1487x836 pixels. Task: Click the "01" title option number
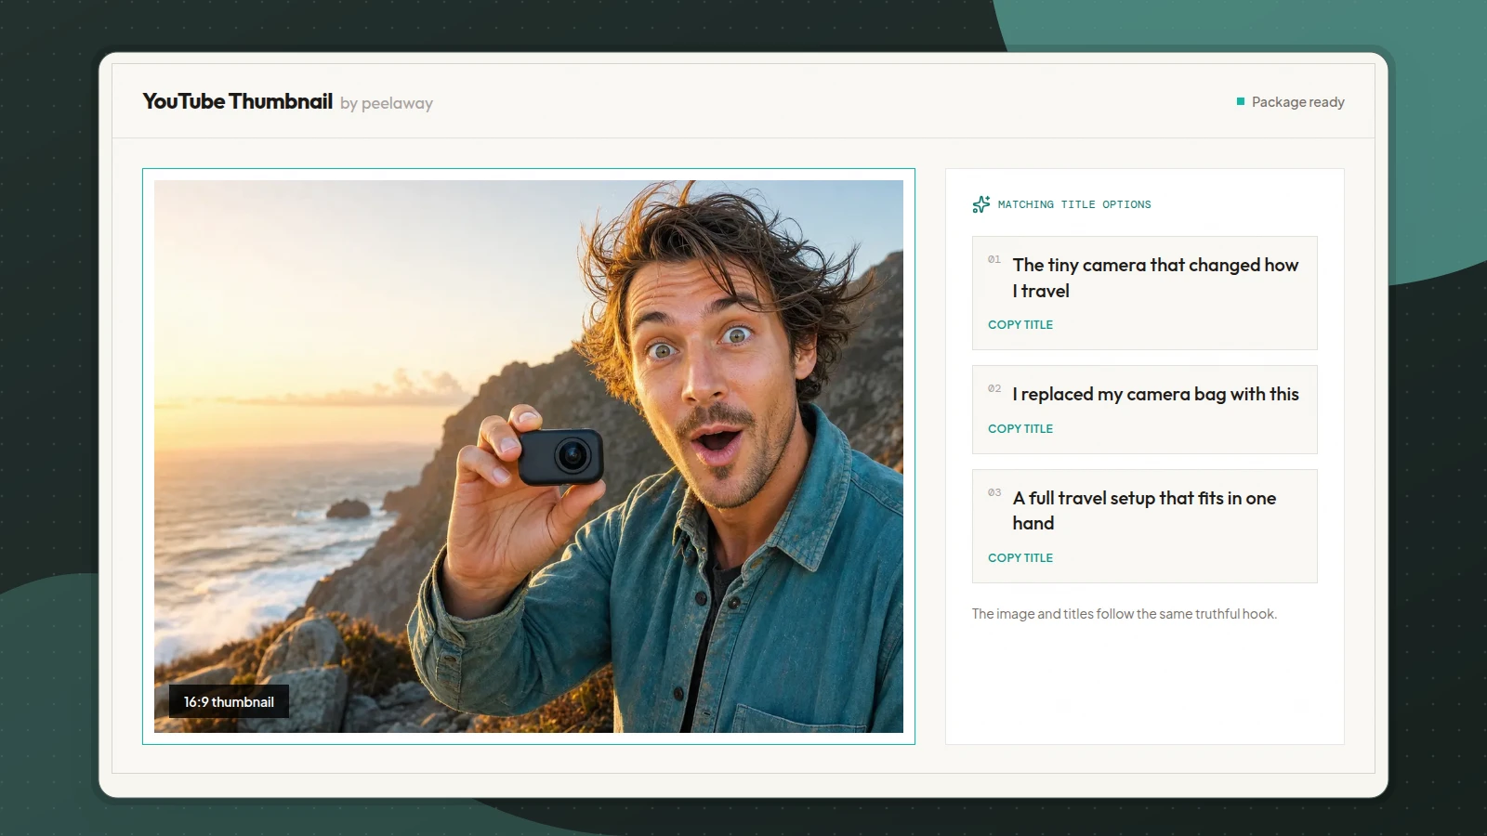[994, 260]
